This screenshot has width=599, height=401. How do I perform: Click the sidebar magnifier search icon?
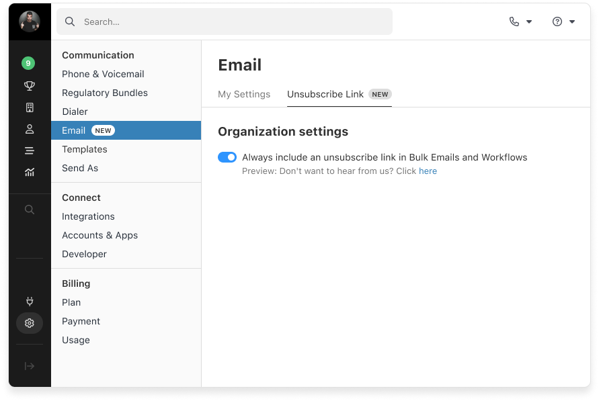pyautogui.click(x=30, y=210)
